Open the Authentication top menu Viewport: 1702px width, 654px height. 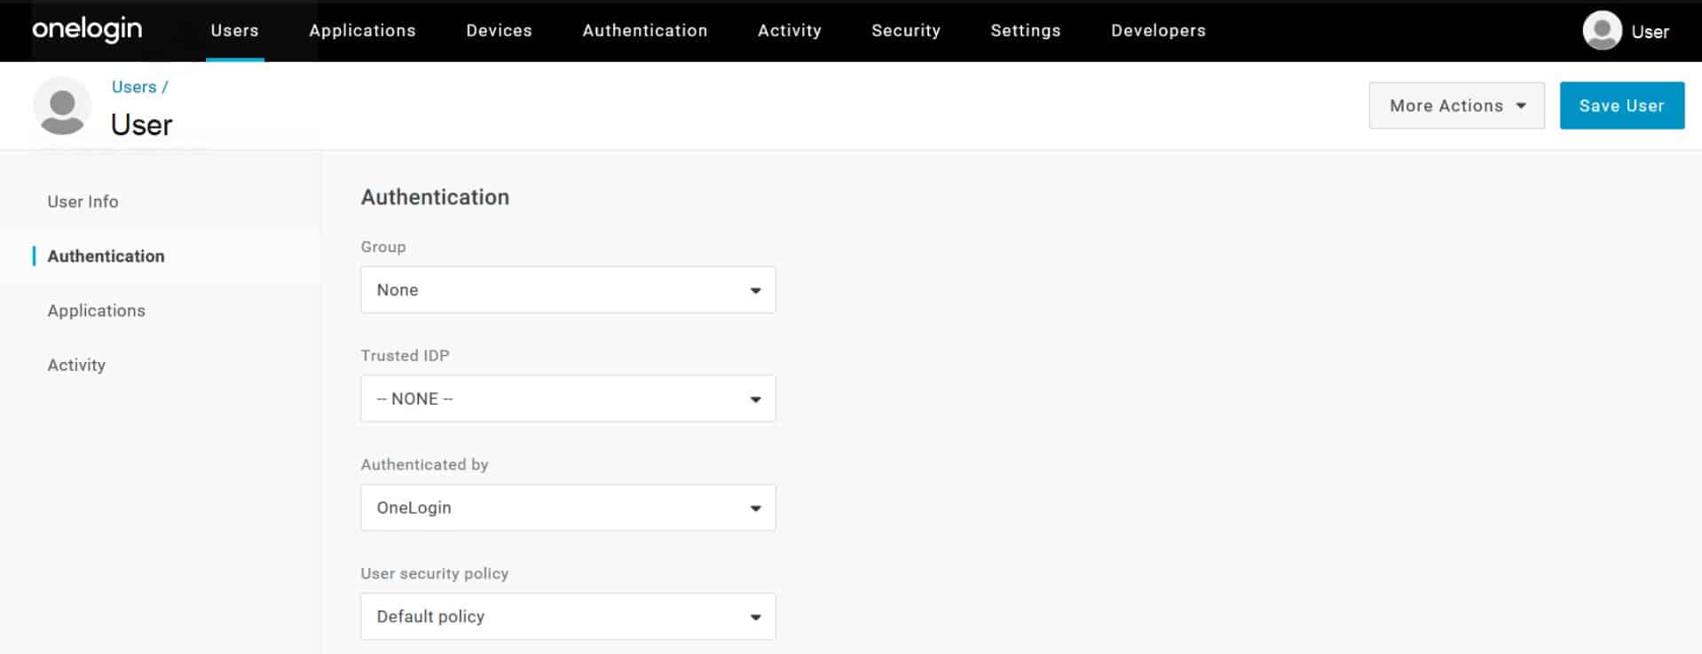[644, 30]
